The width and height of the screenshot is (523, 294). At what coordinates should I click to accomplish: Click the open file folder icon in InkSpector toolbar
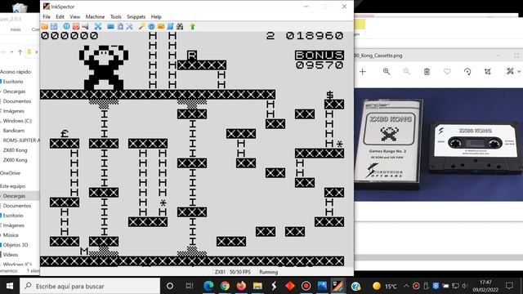(x=44, y=26)
